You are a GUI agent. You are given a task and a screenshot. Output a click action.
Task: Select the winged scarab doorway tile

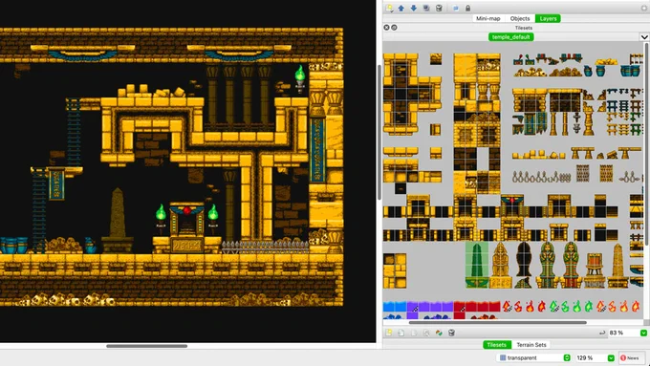point(512,206)
